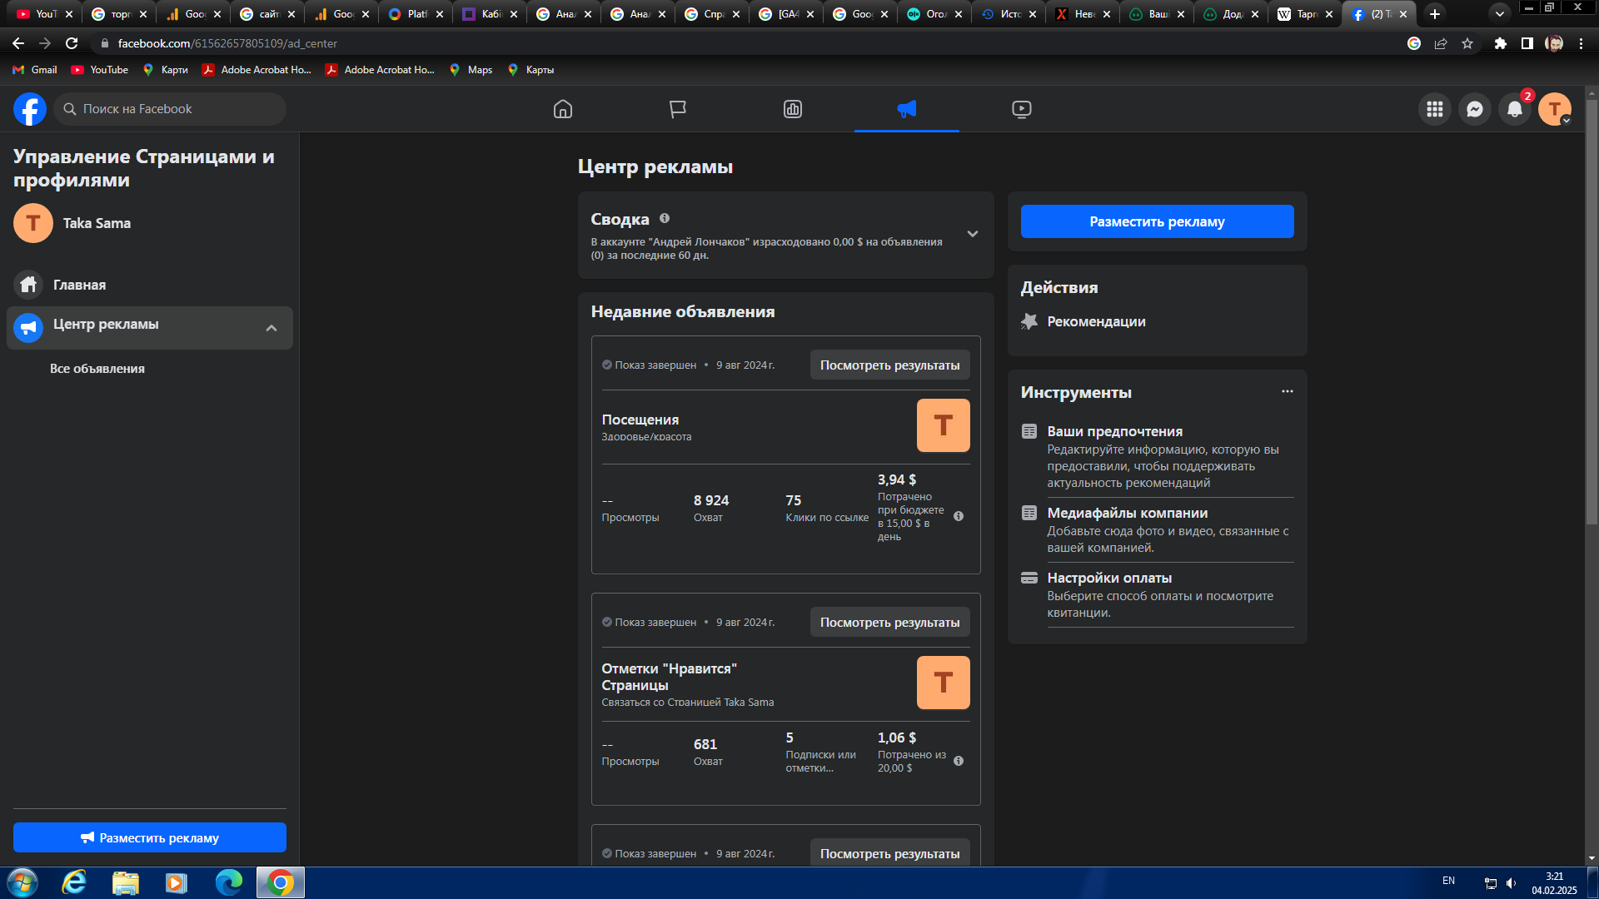Open the Messenger icon
The image size is (1599, 899).
1475,109
